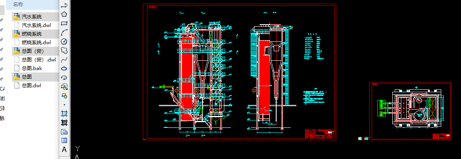Click the small top-view plan drawing sheet
The width and height of the screenshot is (461, 159).
click(410, 111)
